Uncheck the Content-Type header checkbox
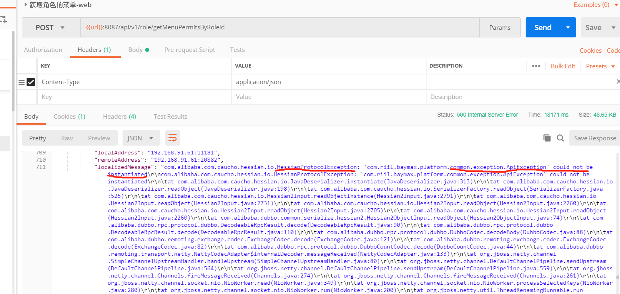This screenshot has width=620, height=294. [31, 82]
